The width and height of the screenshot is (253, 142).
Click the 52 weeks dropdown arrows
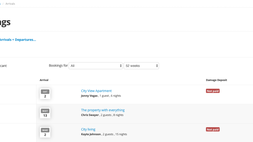[x=157, y=66]
